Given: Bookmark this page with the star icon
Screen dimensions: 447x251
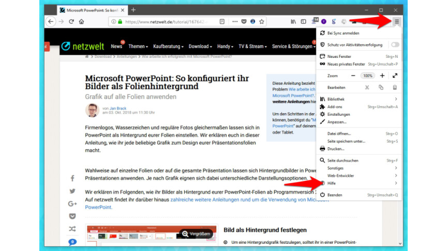Looking at the screenshot, I should (x=262, y=22).
